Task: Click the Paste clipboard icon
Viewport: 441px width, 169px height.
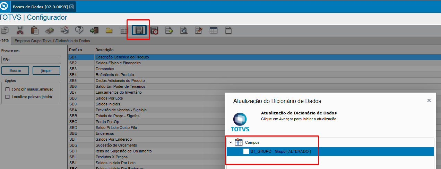Action: pyautogui.click(x=35, y=30)
